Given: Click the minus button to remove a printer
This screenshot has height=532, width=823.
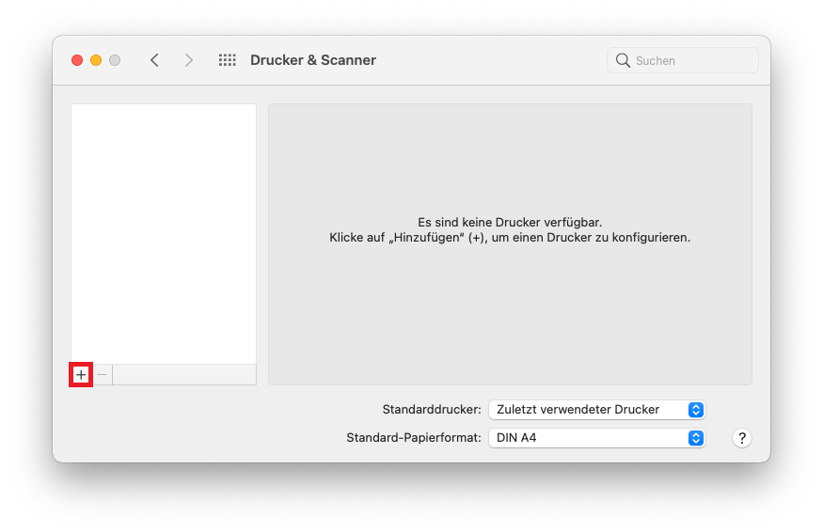Looking at the screenshot, I should point(103,375).
